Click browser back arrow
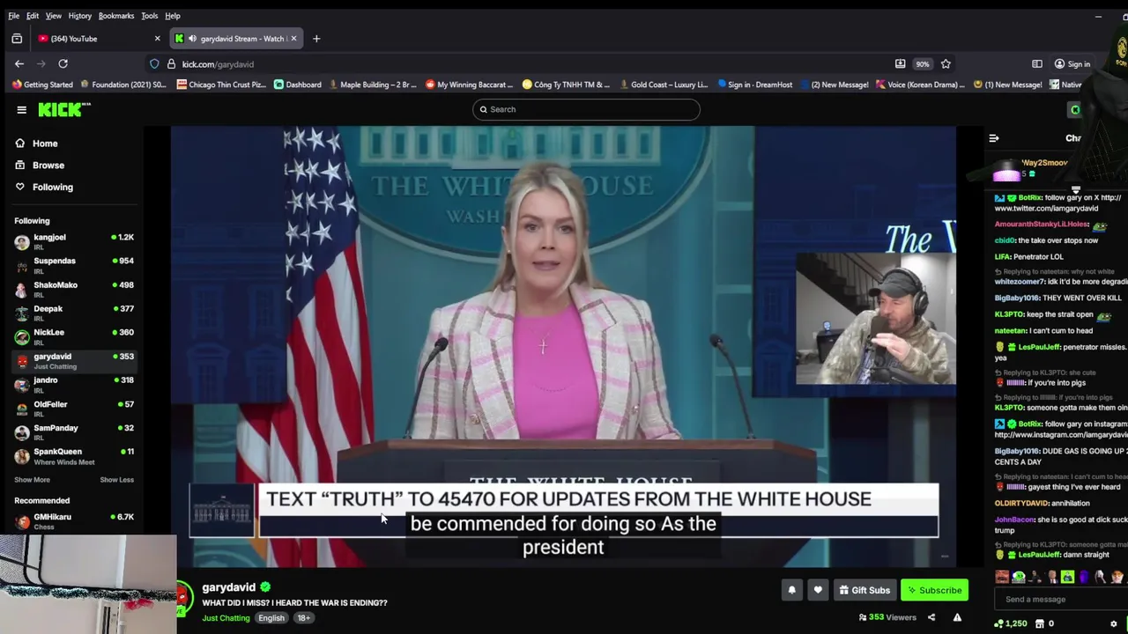 19,64
